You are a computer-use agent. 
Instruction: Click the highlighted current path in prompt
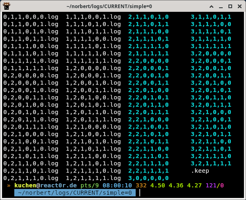click(x=73, y=193)
